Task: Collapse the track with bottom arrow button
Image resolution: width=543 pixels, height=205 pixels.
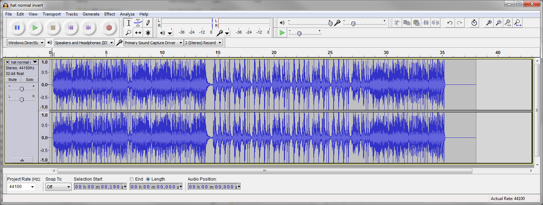Action: pyautogui.click(x=22, y=160)
